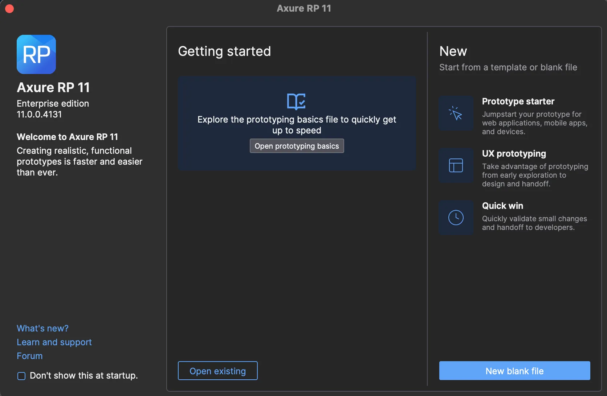This screenshot has width=607, height=396.
Task: Choose the Prototype starter template title
Action: [518, 101]
